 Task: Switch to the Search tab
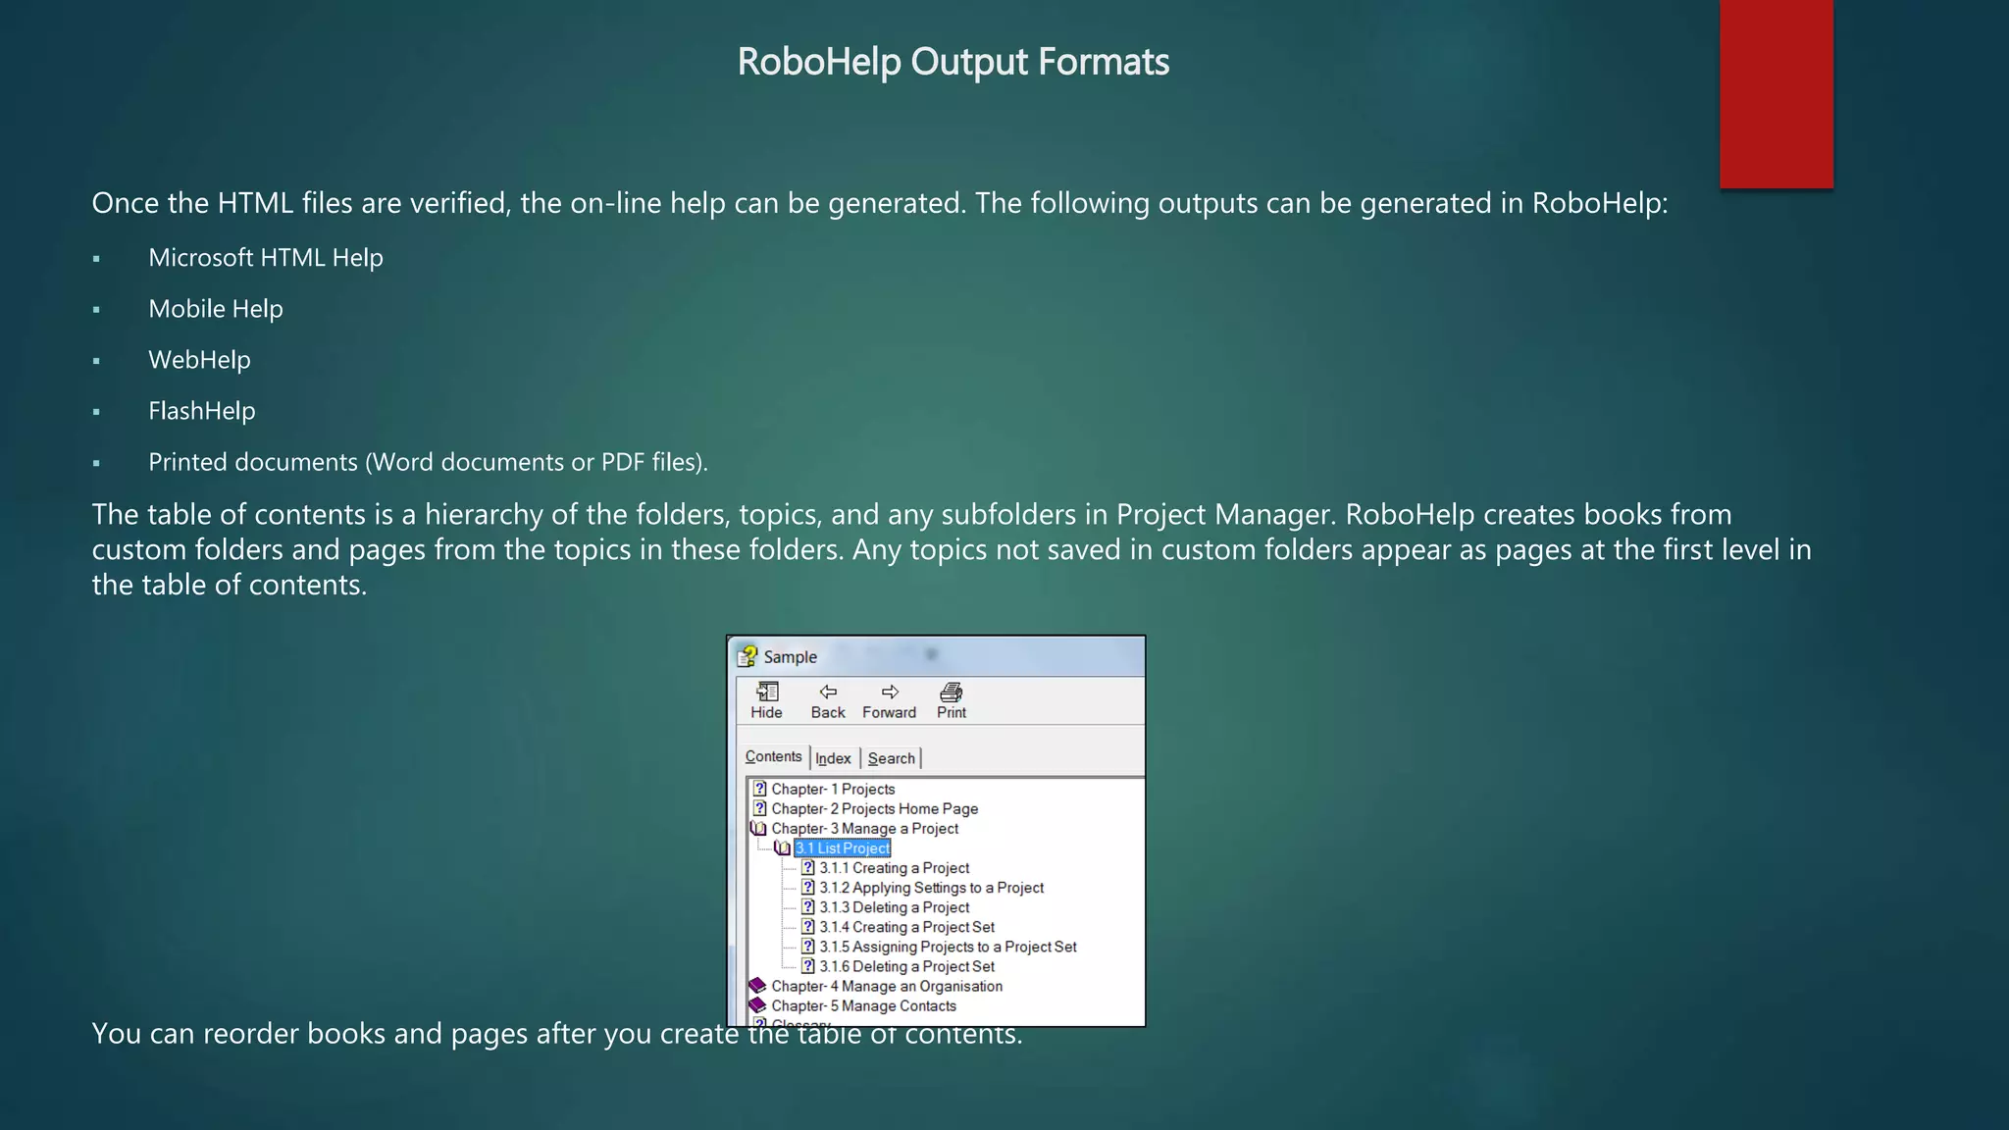[x=891, y=758]
